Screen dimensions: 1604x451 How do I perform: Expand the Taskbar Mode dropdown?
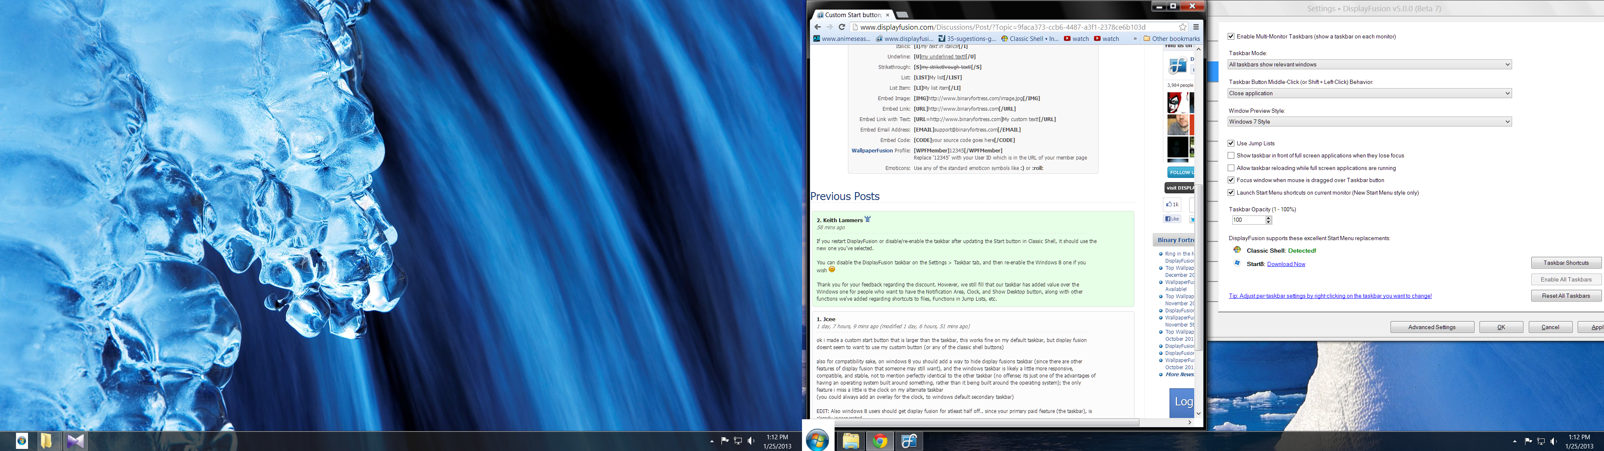1369,64
